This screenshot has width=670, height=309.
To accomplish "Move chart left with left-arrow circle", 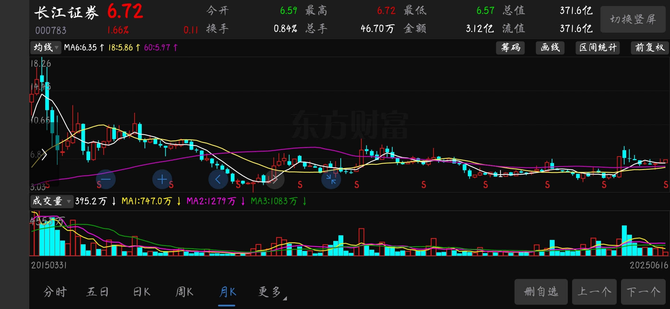I will click(218, 179).
